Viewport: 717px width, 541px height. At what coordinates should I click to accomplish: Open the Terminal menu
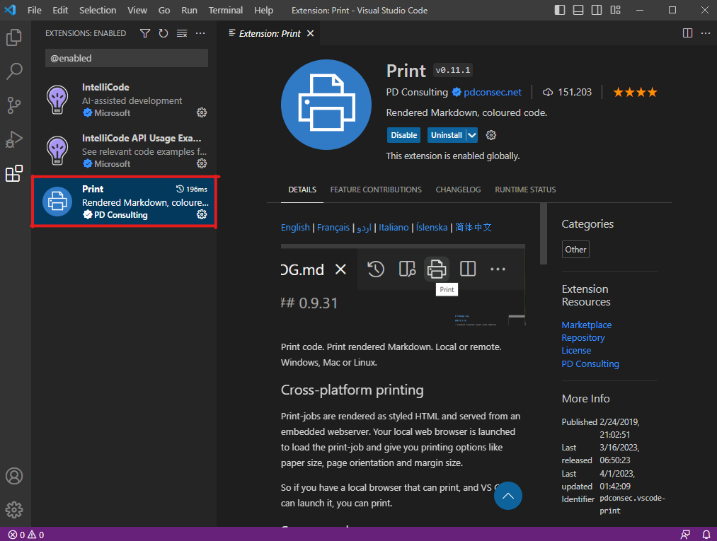pos(225,10)
